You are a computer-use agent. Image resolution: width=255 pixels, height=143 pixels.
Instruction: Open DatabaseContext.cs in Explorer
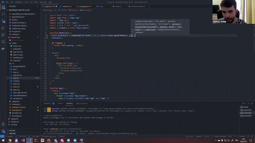[x=19, y=25]
